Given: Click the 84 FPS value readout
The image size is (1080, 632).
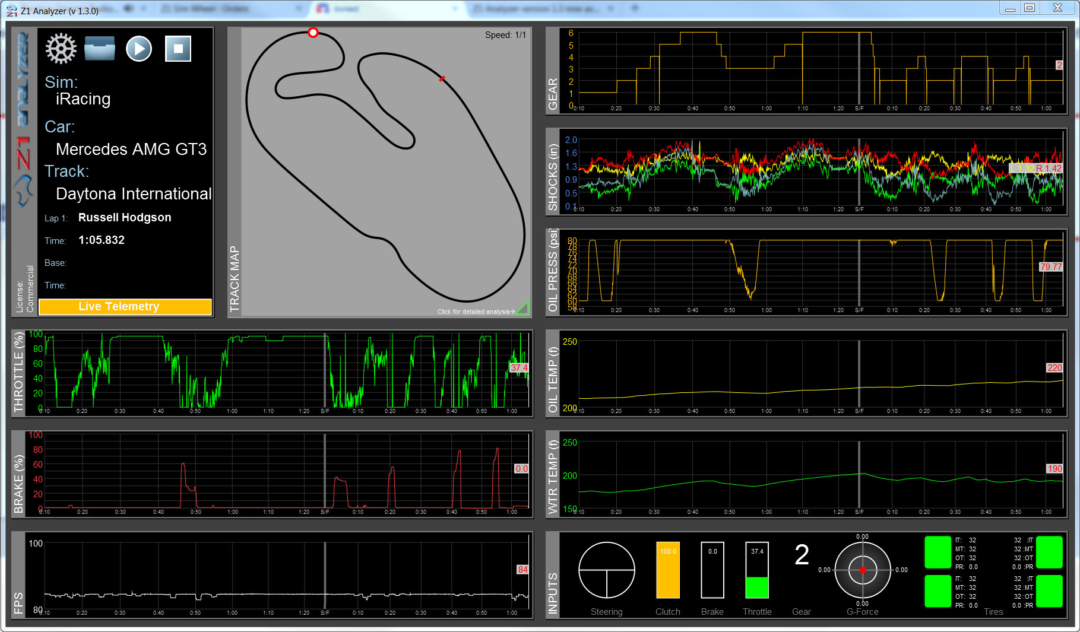Looking at the screenshot, I should [522, 570].
